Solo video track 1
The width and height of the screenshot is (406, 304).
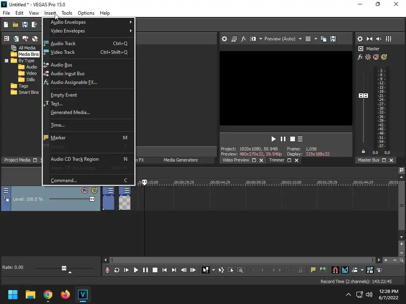pos(94,190)
